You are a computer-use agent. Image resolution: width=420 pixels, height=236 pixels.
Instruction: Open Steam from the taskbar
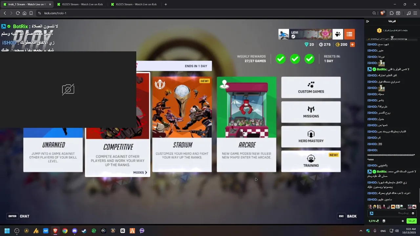click(84, 231)
